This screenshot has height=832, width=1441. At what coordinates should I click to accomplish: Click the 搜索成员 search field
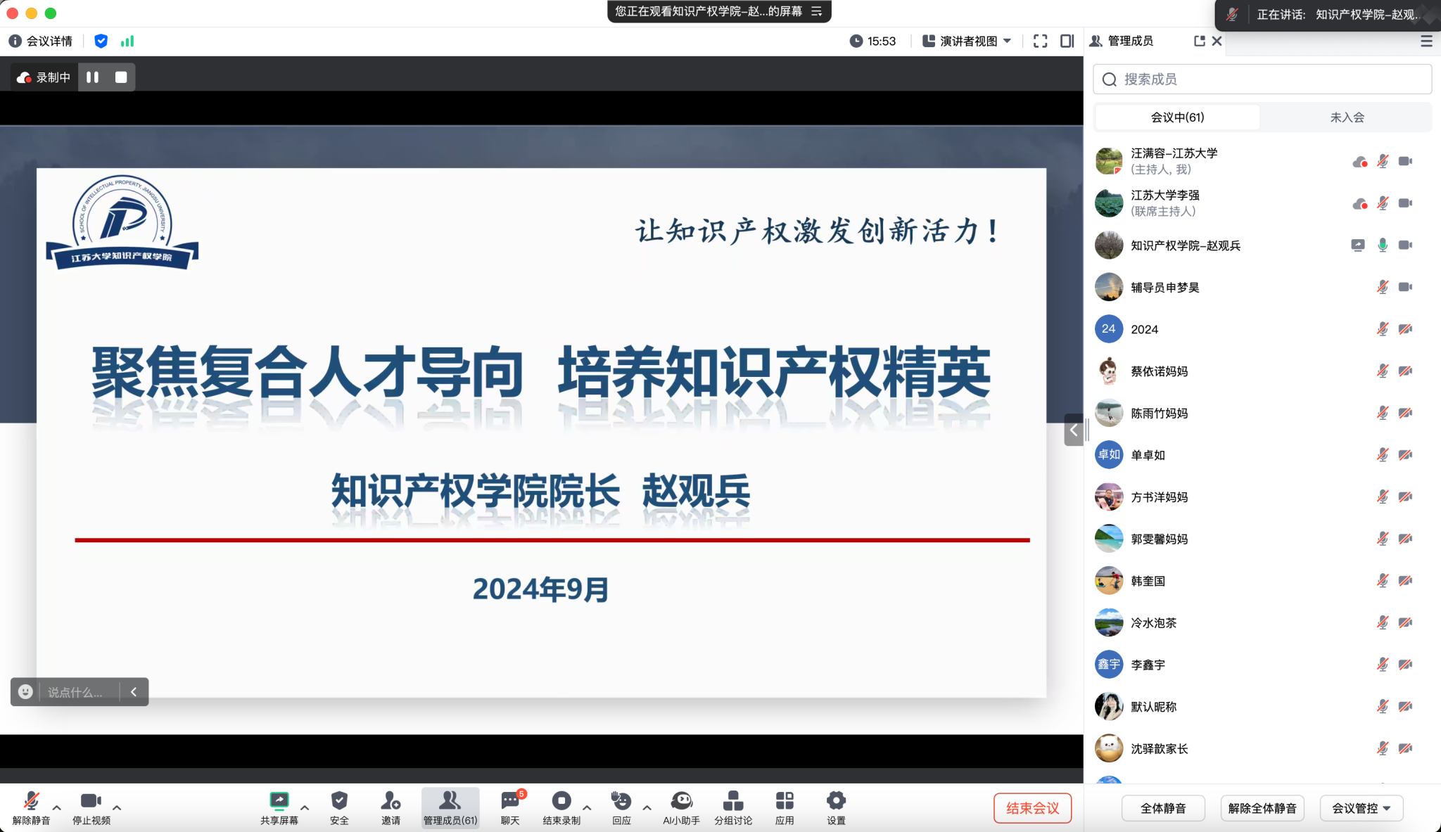(1262, 79)
